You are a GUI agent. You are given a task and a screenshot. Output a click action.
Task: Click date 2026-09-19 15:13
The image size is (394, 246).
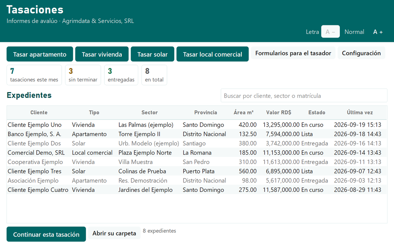(x=358, y=125)
